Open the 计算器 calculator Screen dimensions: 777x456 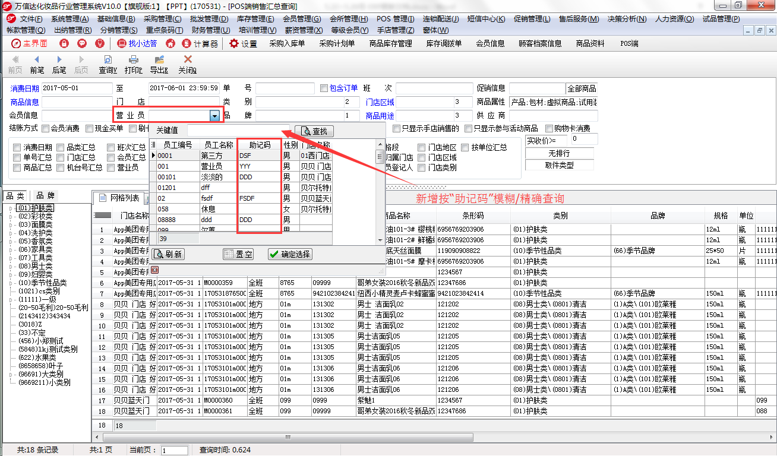(200, 43)
